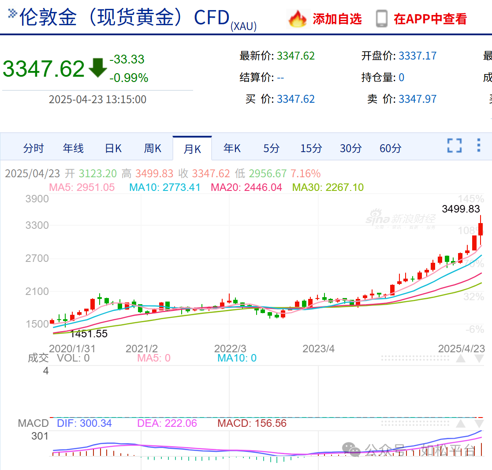Select the 日K chart tab
Viewport: 492px width, 470px height.
coord(113,148)
